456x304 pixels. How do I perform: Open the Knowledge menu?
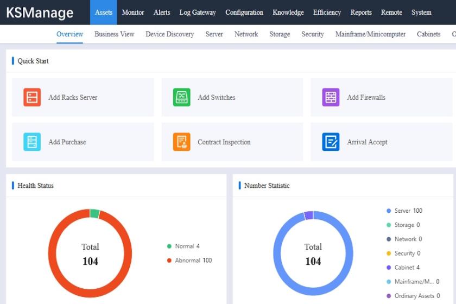[288, 12]
